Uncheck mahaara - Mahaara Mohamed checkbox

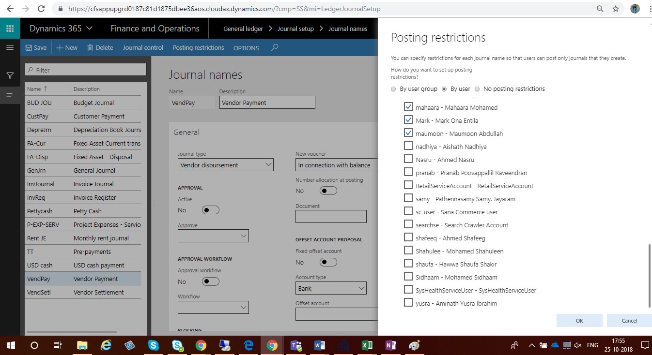pyautogui.click(x=408, y=107)
